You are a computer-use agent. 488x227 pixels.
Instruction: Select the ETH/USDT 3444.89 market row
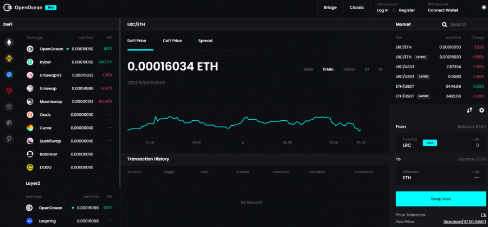click(440, 87)
